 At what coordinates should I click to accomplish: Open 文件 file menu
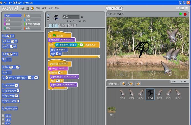pyautogui.click(x=38, y=8)
